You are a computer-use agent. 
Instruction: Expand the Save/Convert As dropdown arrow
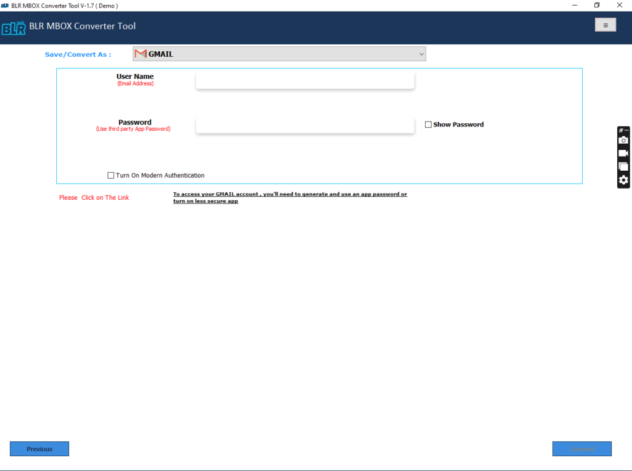tap(421, 54)
